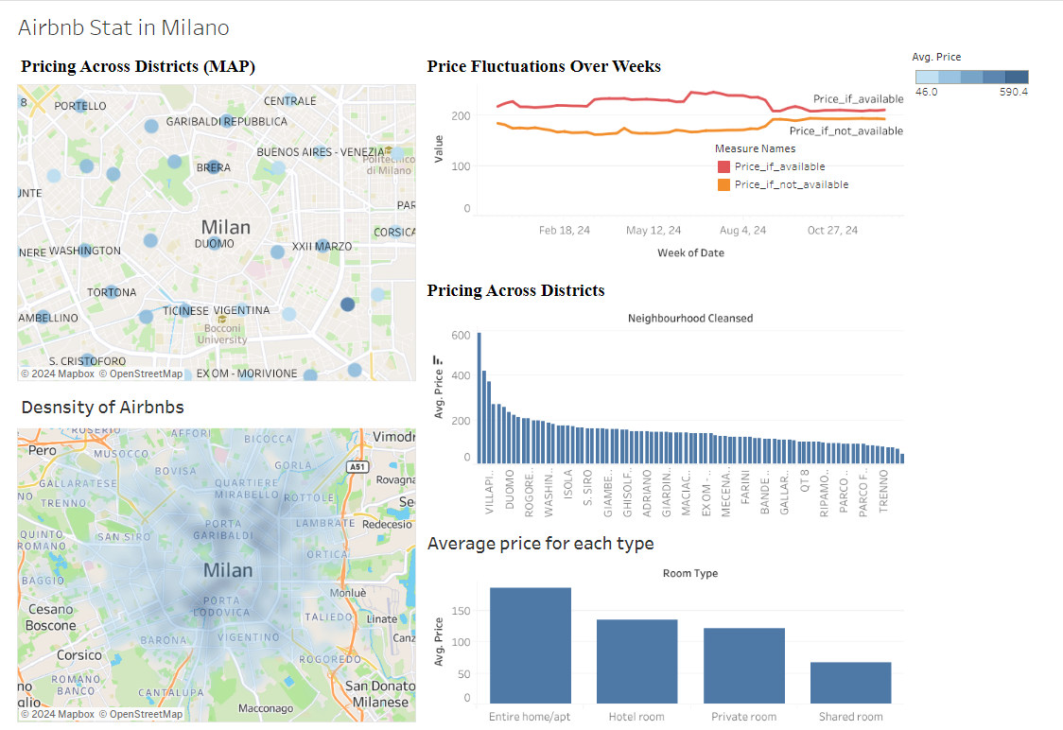This screenshot has width=1063, height=730.
Task: Click the Avg. Price color gradient legend
Action: tap(971, 78)
